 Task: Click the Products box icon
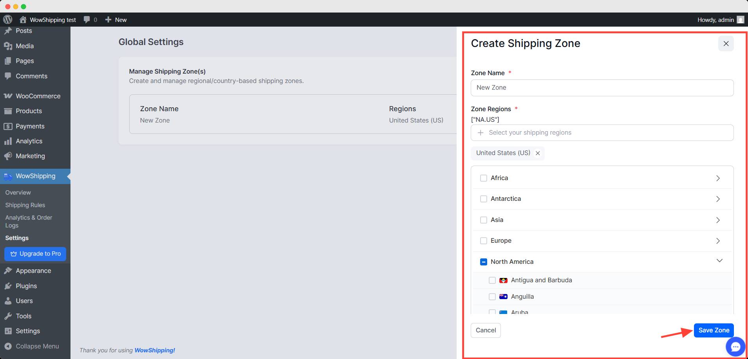pyautogui.click(x=8, y=111)
